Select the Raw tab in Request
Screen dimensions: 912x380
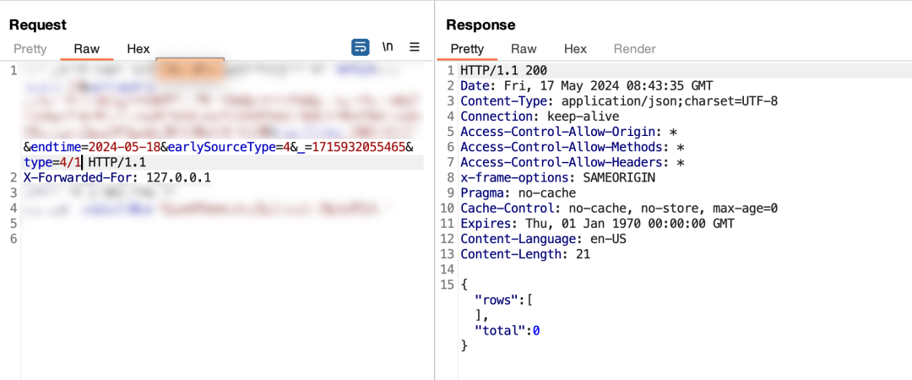(86, 49)
